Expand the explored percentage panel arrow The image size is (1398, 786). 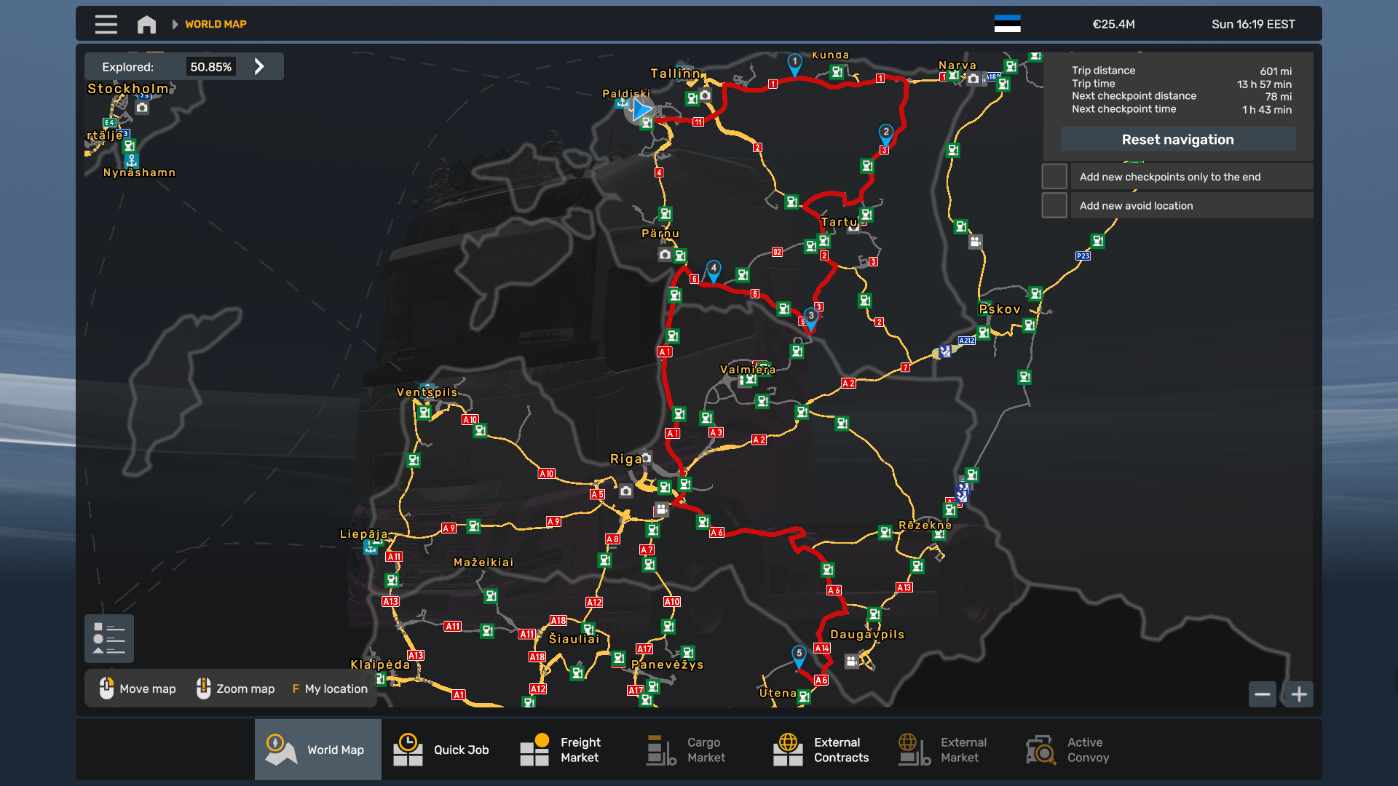point(259,66)
